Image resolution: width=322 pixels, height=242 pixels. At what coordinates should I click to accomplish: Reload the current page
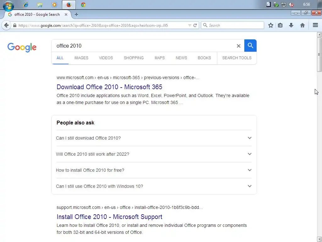click(195, 25)
